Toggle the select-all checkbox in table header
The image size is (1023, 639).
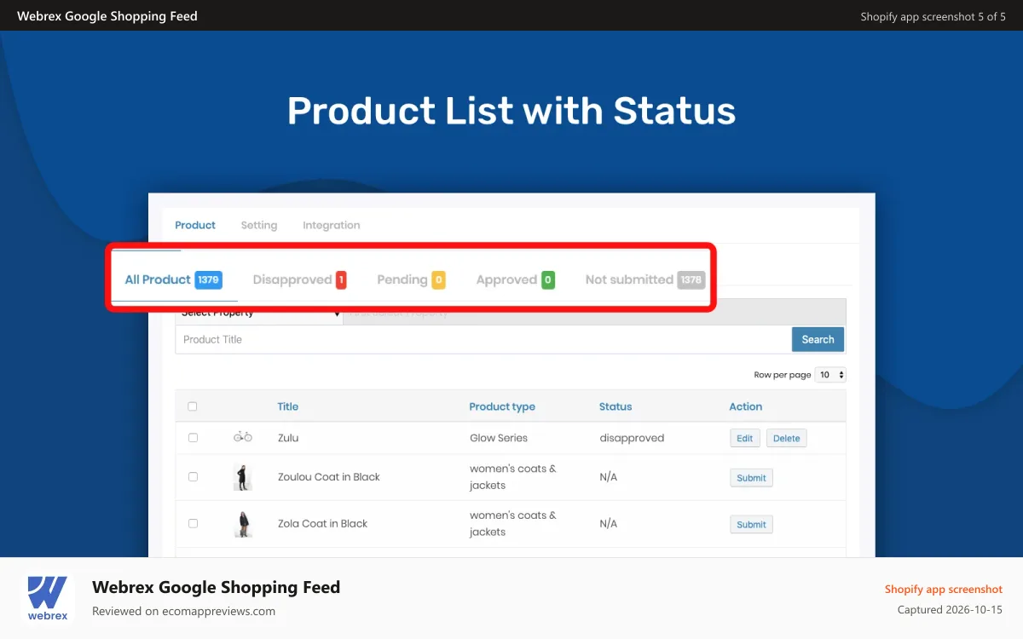pos(193,406)
